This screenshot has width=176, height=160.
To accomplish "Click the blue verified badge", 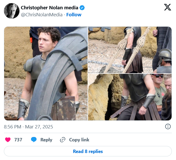I will (x=82, y=8).
